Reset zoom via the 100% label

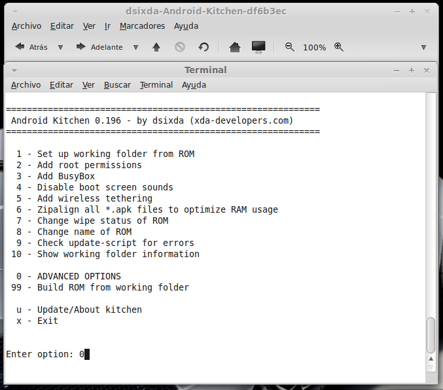314,47
